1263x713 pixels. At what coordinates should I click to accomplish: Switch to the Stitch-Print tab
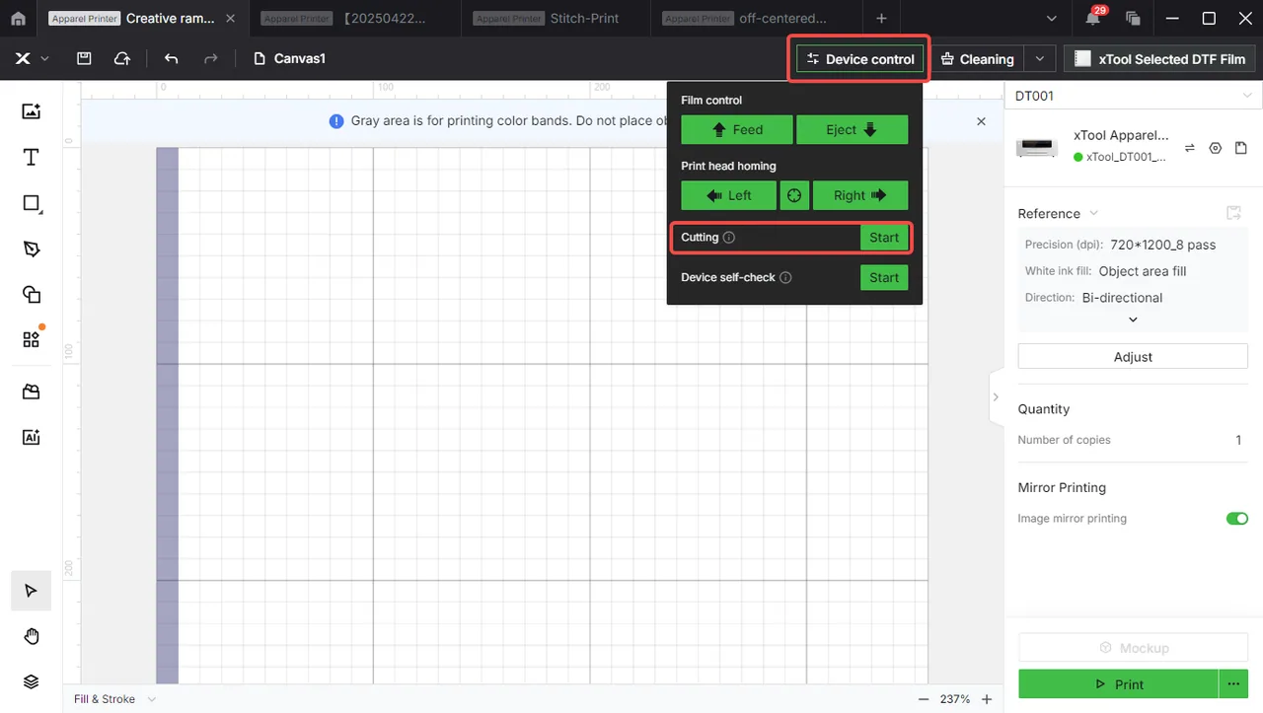click(557, 19)
